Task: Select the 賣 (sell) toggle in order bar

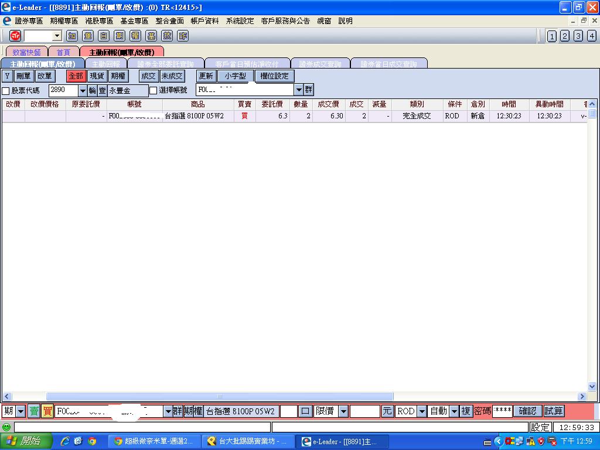Action: [x=34, y=411]
